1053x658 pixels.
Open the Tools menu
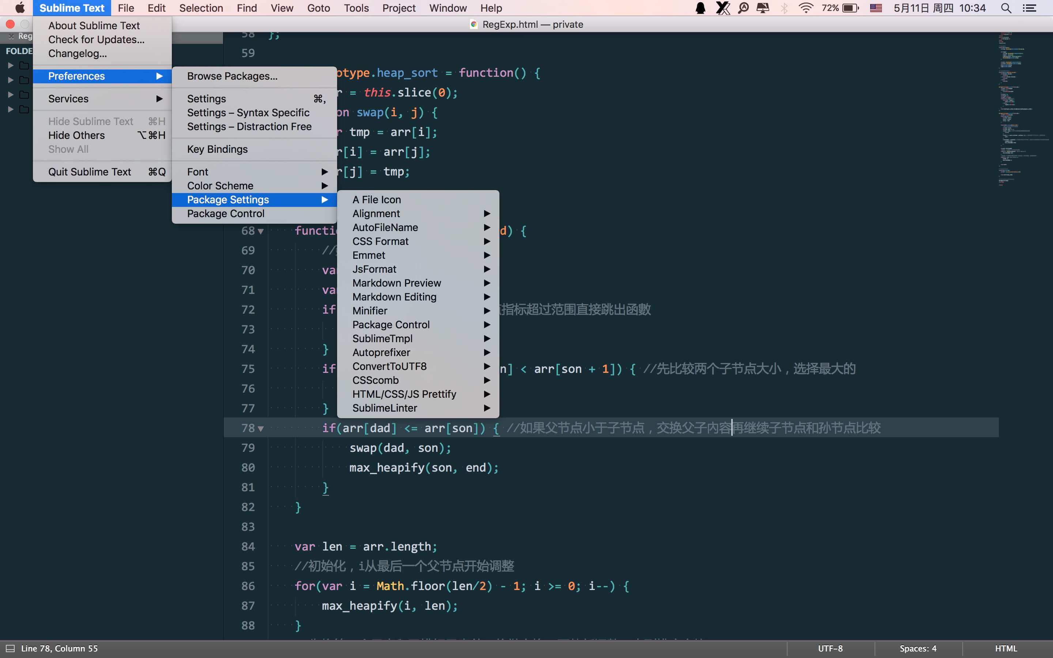(x=356, y=8)
